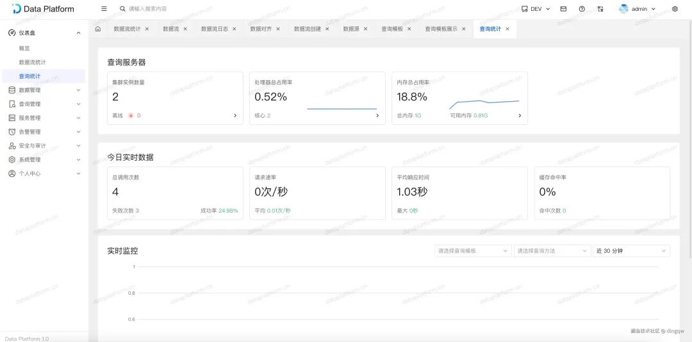
Task: Close the 数据流日志 tab
Action: point(235,29)
